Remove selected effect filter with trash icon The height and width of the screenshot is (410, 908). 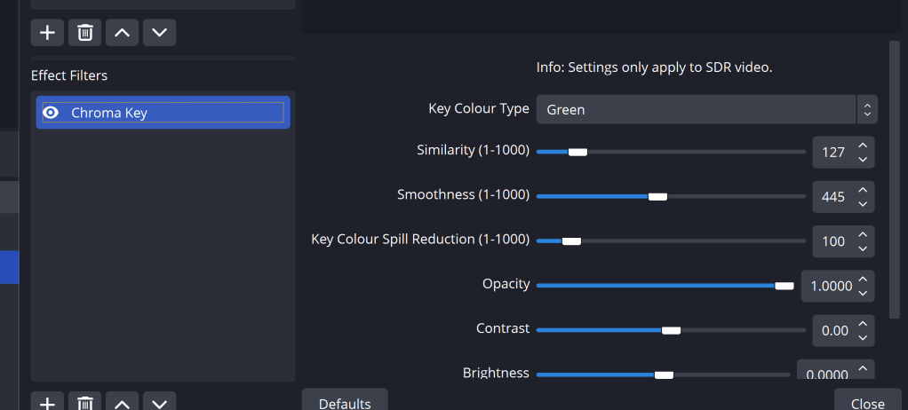point(84,402)
